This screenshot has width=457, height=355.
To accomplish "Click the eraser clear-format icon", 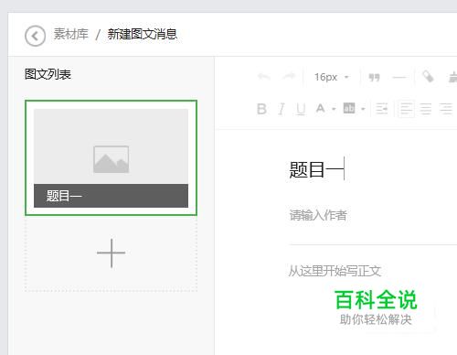I will [428, 77].
